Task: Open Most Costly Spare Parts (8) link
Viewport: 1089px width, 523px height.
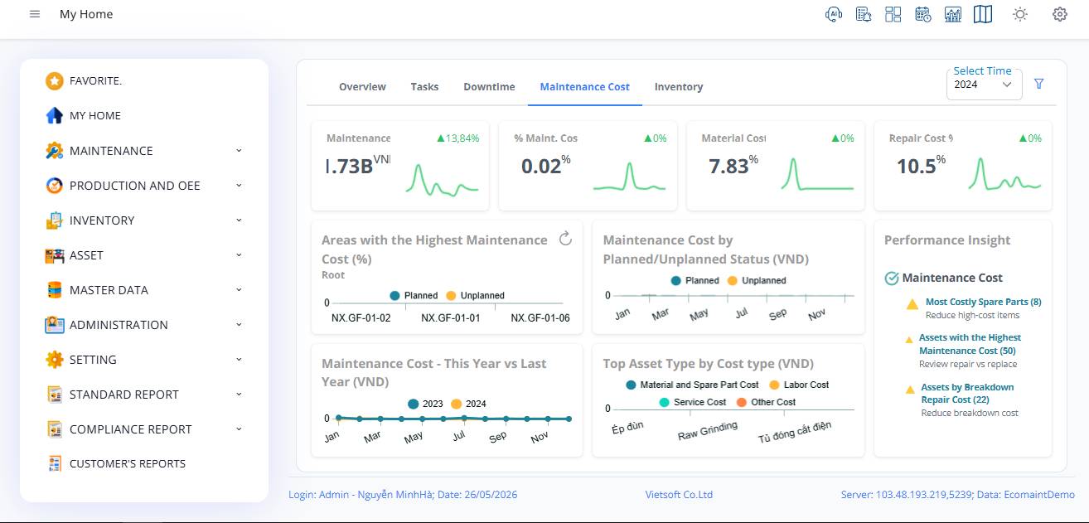Action: pos(983,303)
